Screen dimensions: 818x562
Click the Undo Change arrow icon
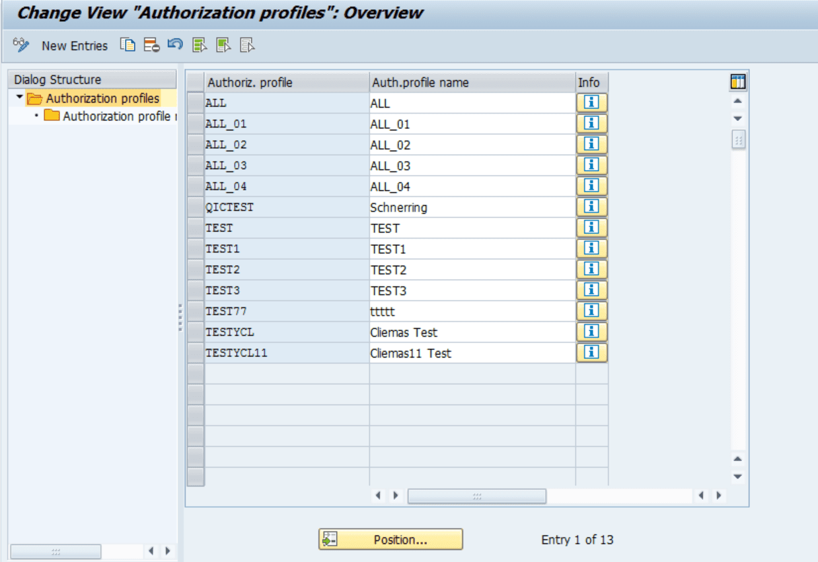(x=174, y=45)
